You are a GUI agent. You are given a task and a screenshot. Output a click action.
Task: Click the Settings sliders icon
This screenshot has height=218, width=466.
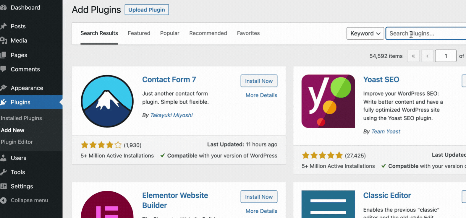pos(3,186)
